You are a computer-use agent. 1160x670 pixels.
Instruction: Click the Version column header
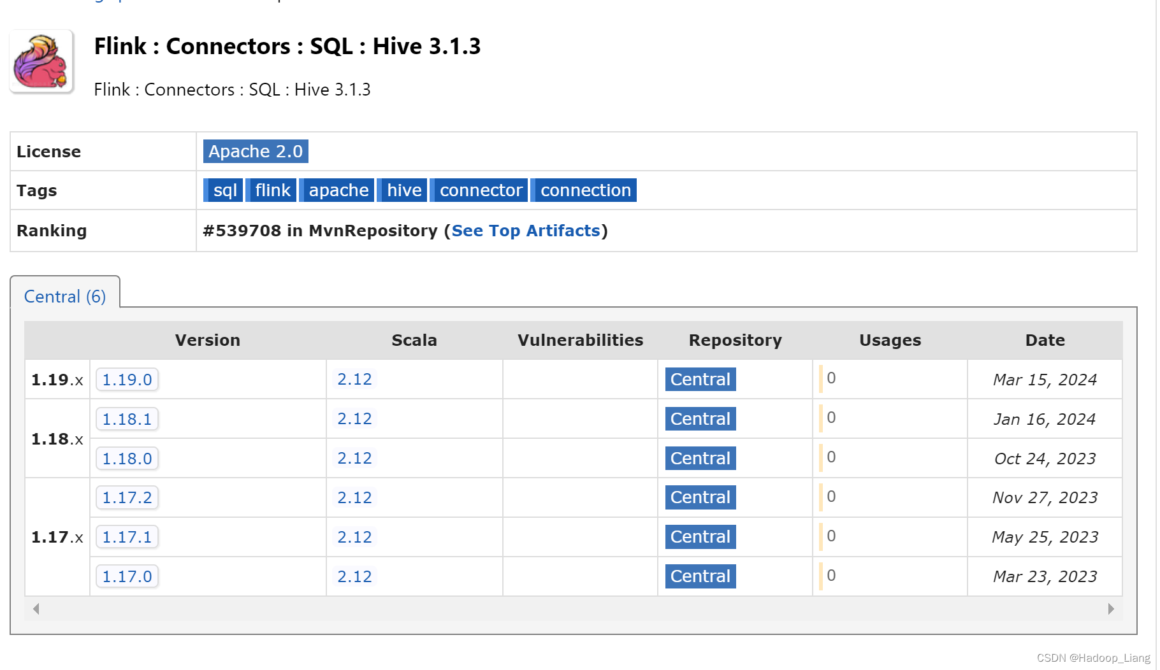[x=208, y=340]
